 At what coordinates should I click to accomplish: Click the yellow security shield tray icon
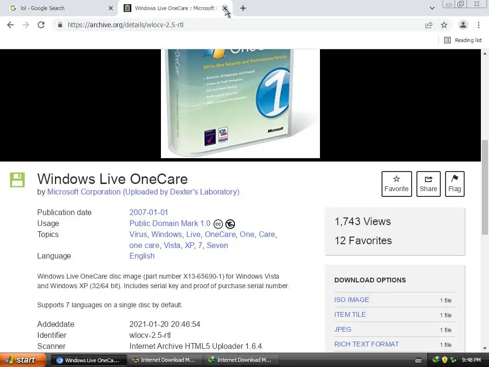click(445, 360)
